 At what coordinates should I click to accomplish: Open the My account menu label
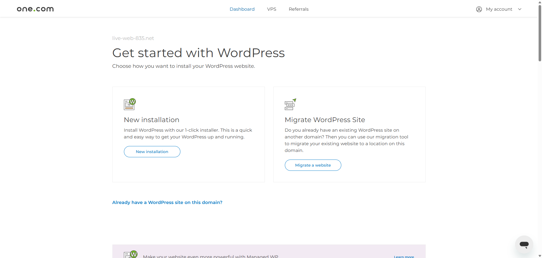(x=499, y=9)
